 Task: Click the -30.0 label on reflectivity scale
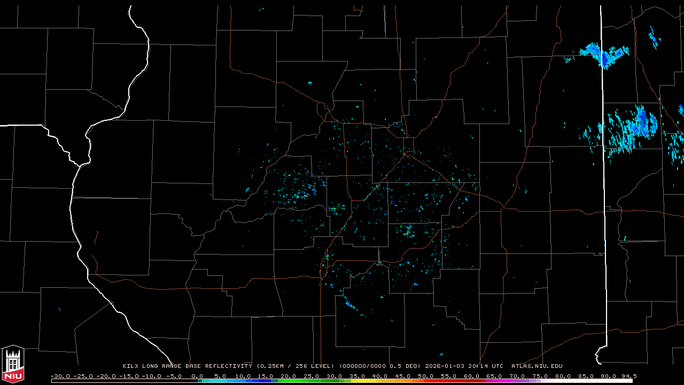pyautogui.click(x=60, y=376)
